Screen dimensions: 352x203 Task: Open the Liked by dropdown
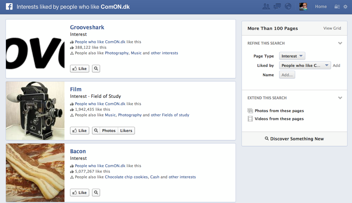pyautogui.click(x=305, y=66)
